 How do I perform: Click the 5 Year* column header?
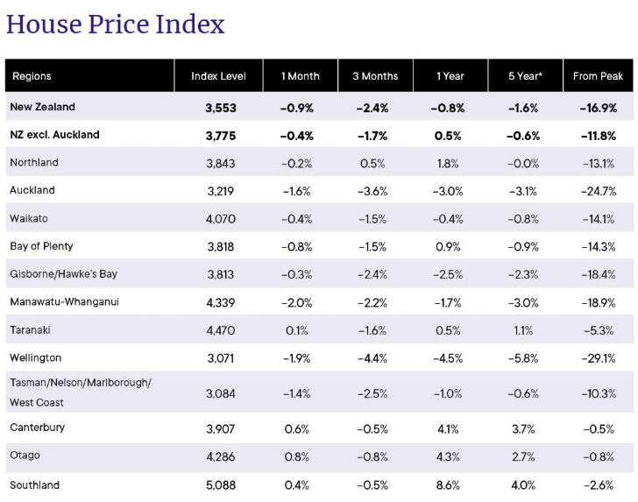525,76
